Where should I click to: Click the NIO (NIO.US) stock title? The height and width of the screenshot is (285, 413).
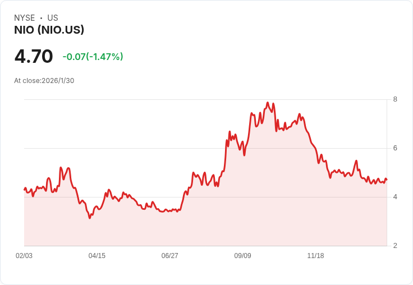tap(49, 30)
